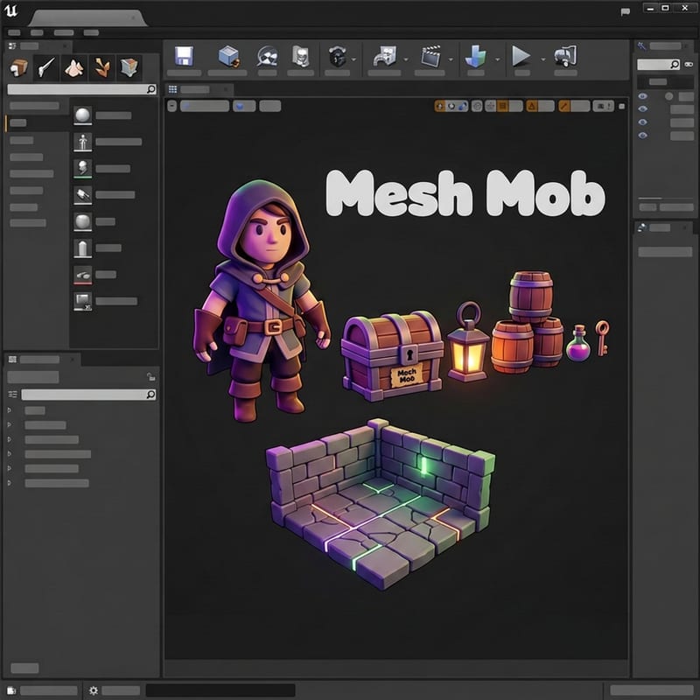The image size is (700, 700).
Task: Click the Launch truck icon in the toolbar
Action: 565,57
